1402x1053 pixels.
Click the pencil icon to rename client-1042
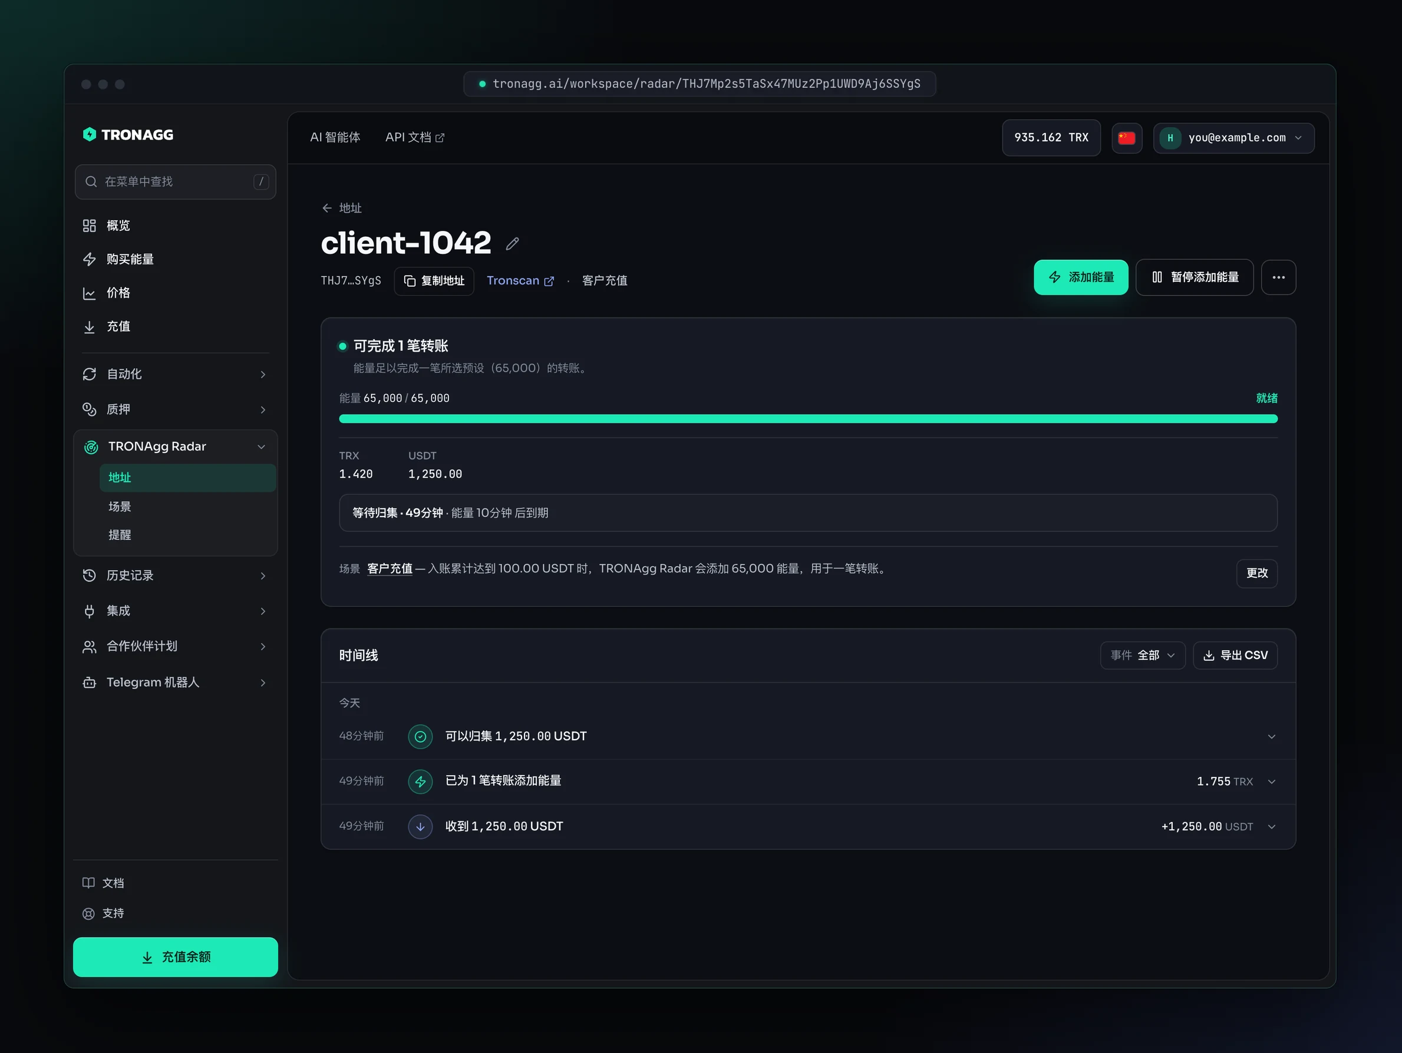click(512, 244)
